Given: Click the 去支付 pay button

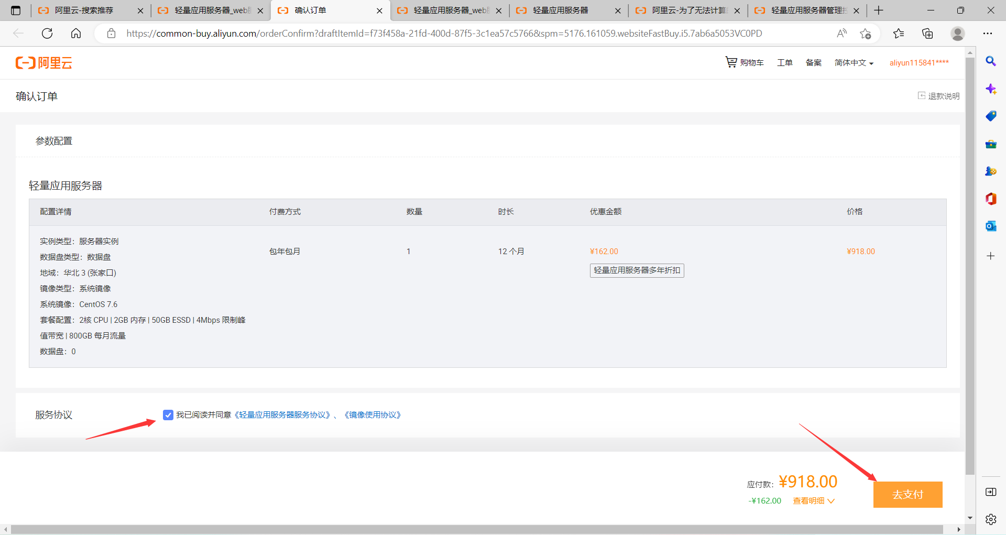Looking at the screenshot, I should pos(907,495).
